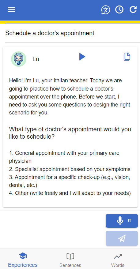
Task: Click the message text input area
Action: pos(52,230)
